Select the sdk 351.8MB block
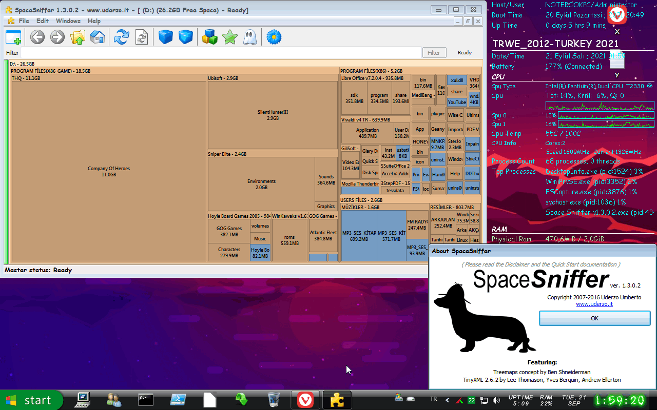Image resolution: width=657 pixels, height=410 pixels. pos(354,98)
